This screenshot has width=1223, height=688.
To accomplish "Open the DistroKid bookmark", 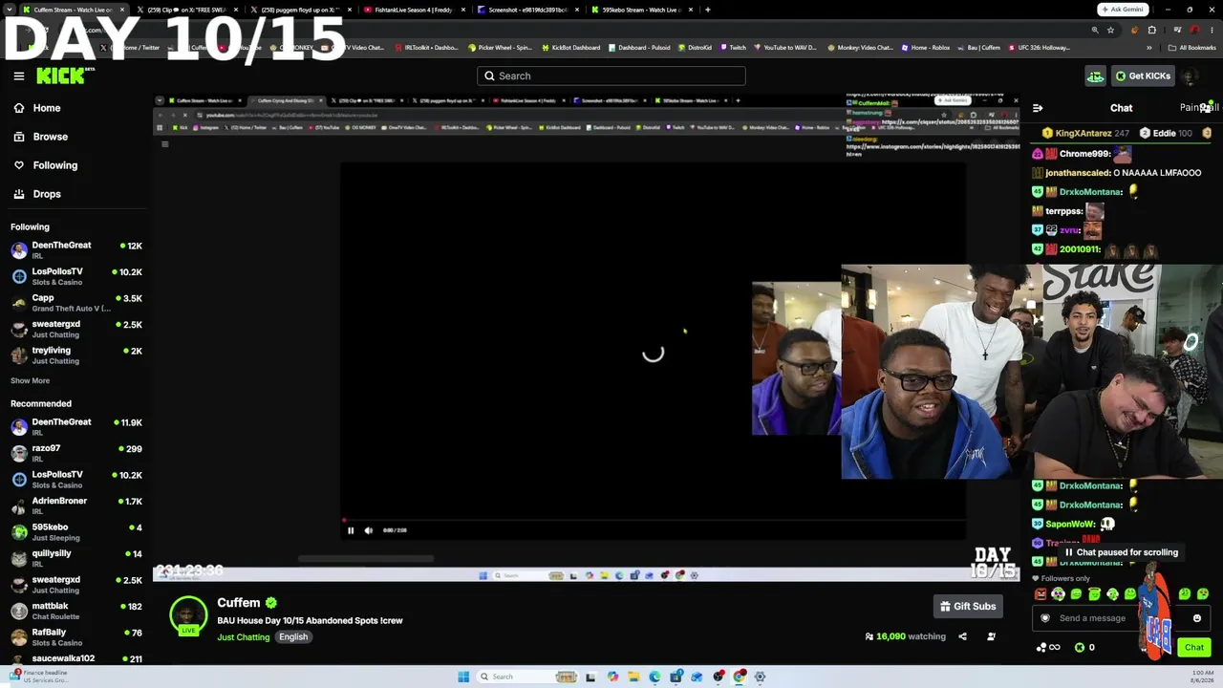I will 695,48.
